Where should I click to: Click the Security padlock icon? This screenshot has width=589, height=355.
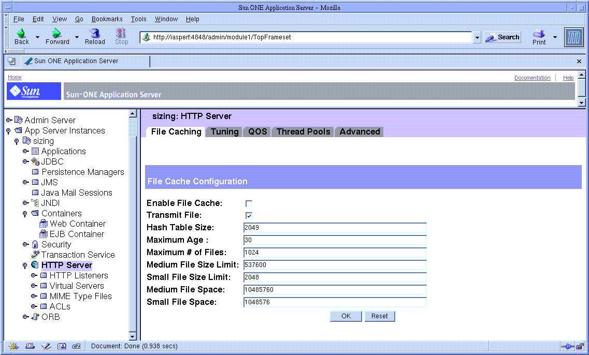coord(35,244)
